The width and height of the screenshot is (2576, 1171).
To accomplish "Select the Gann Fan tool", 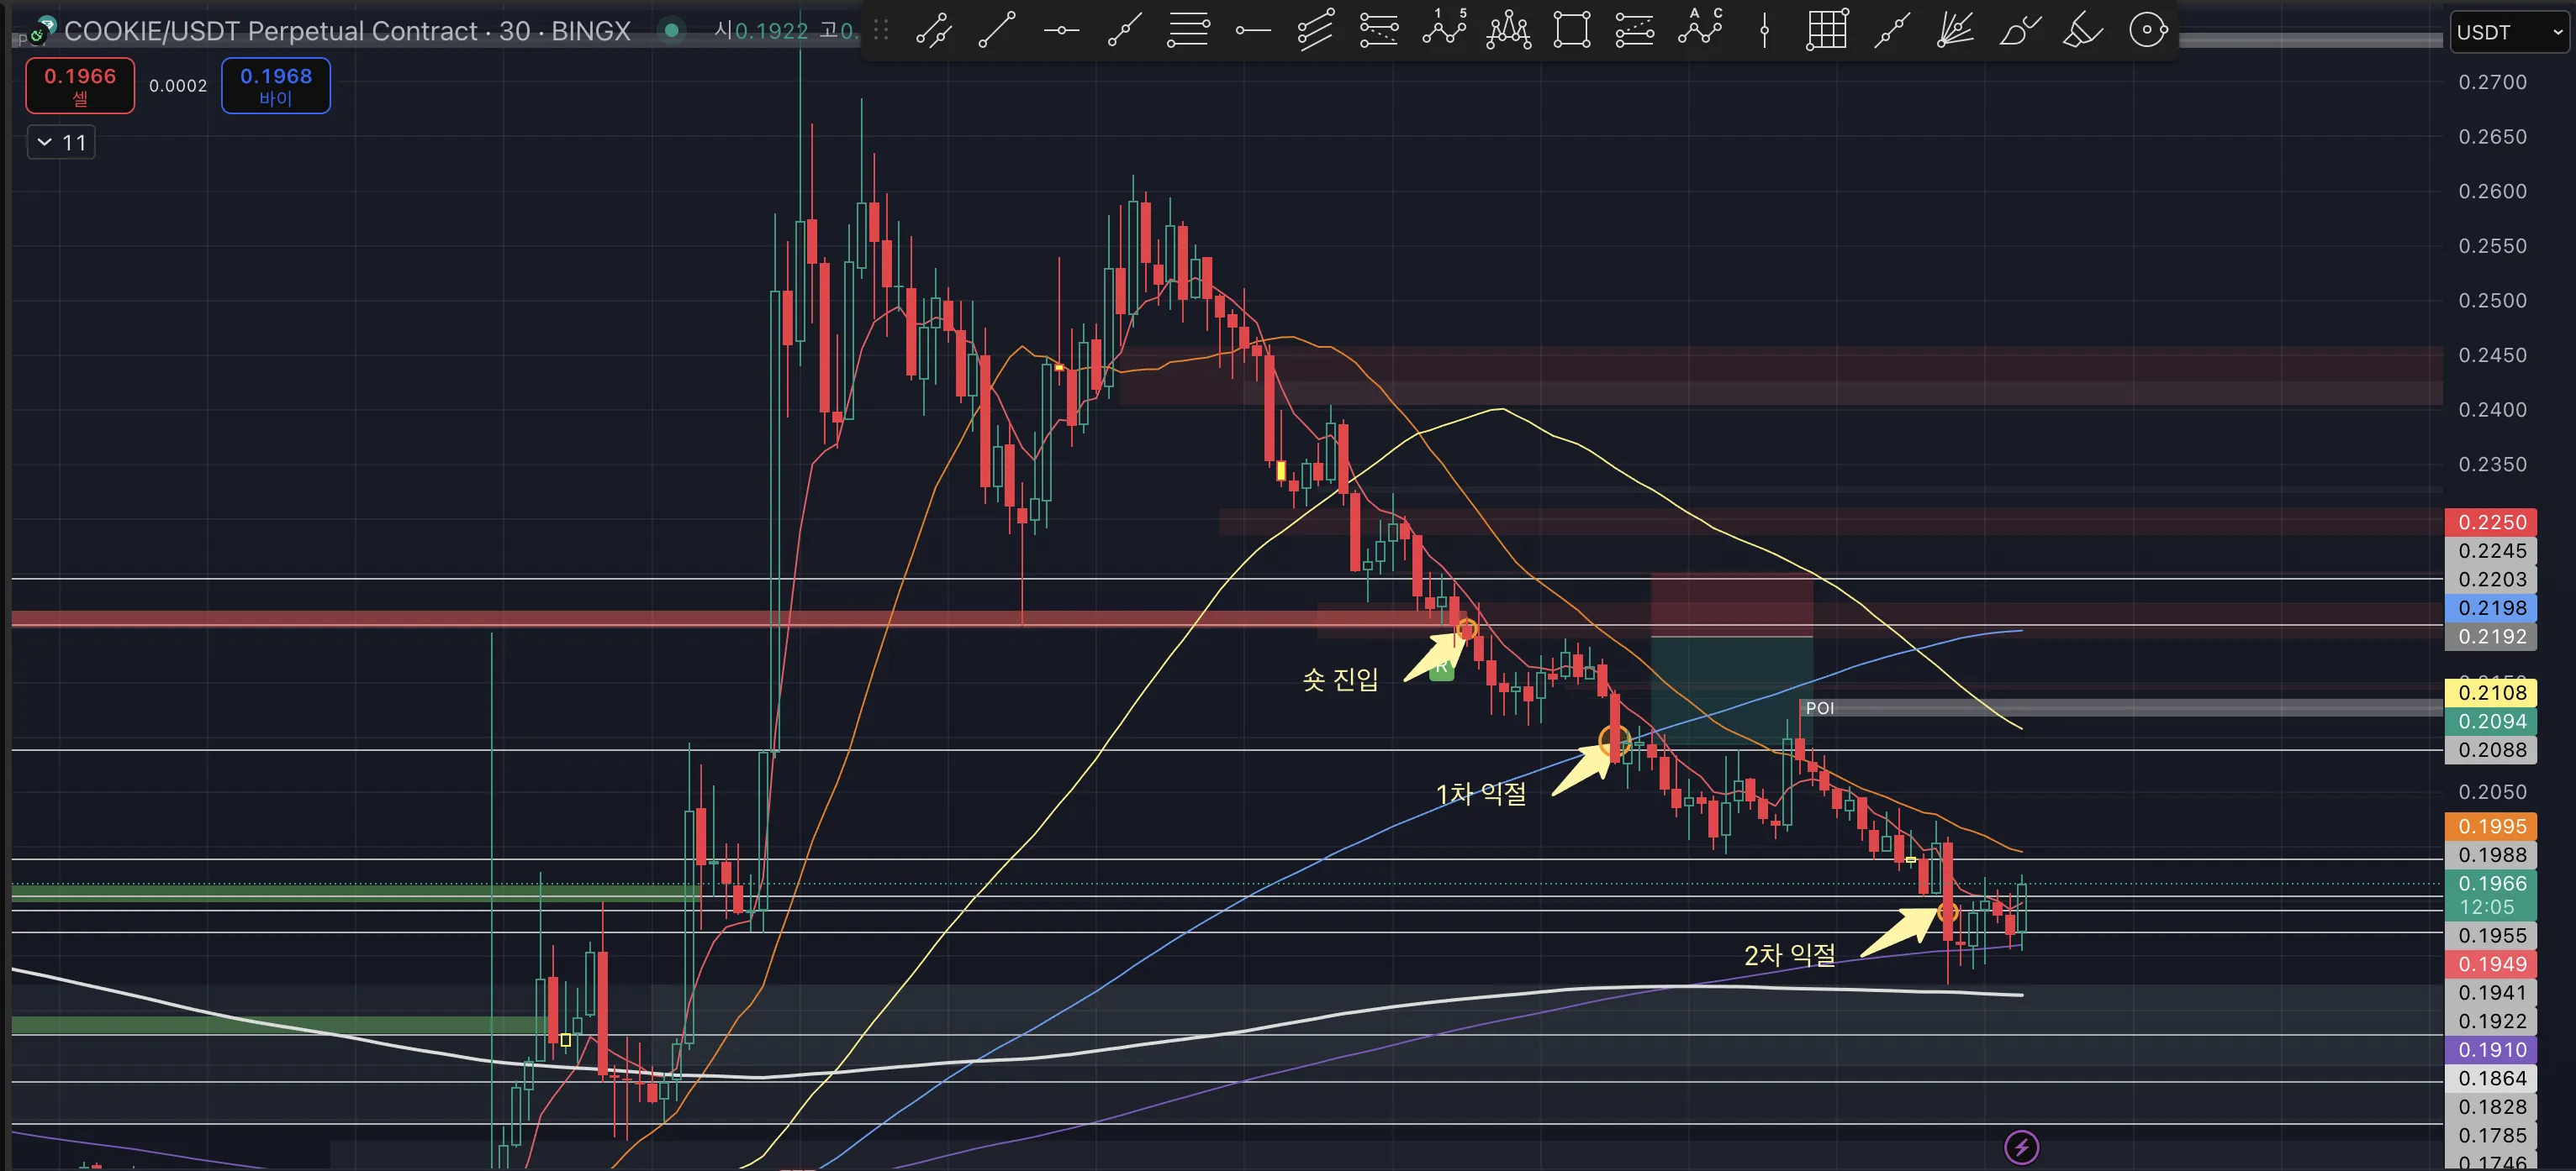I will [1955, 30].
